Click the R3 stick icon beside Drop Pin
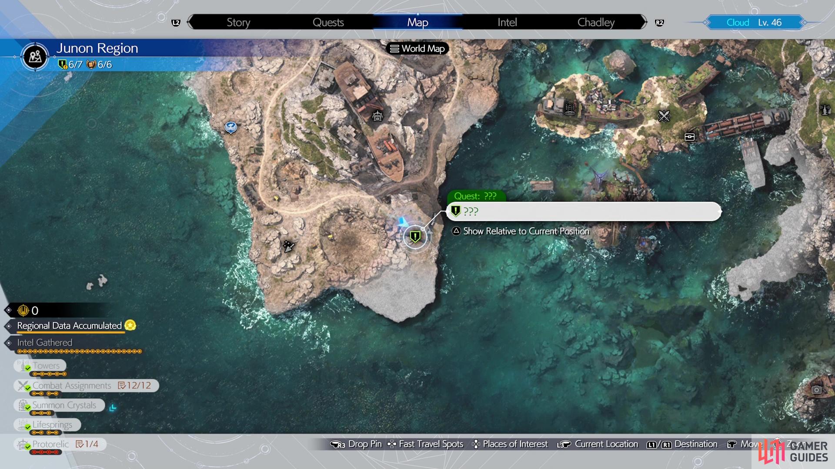The image size is (835, 469). [338, 444]
